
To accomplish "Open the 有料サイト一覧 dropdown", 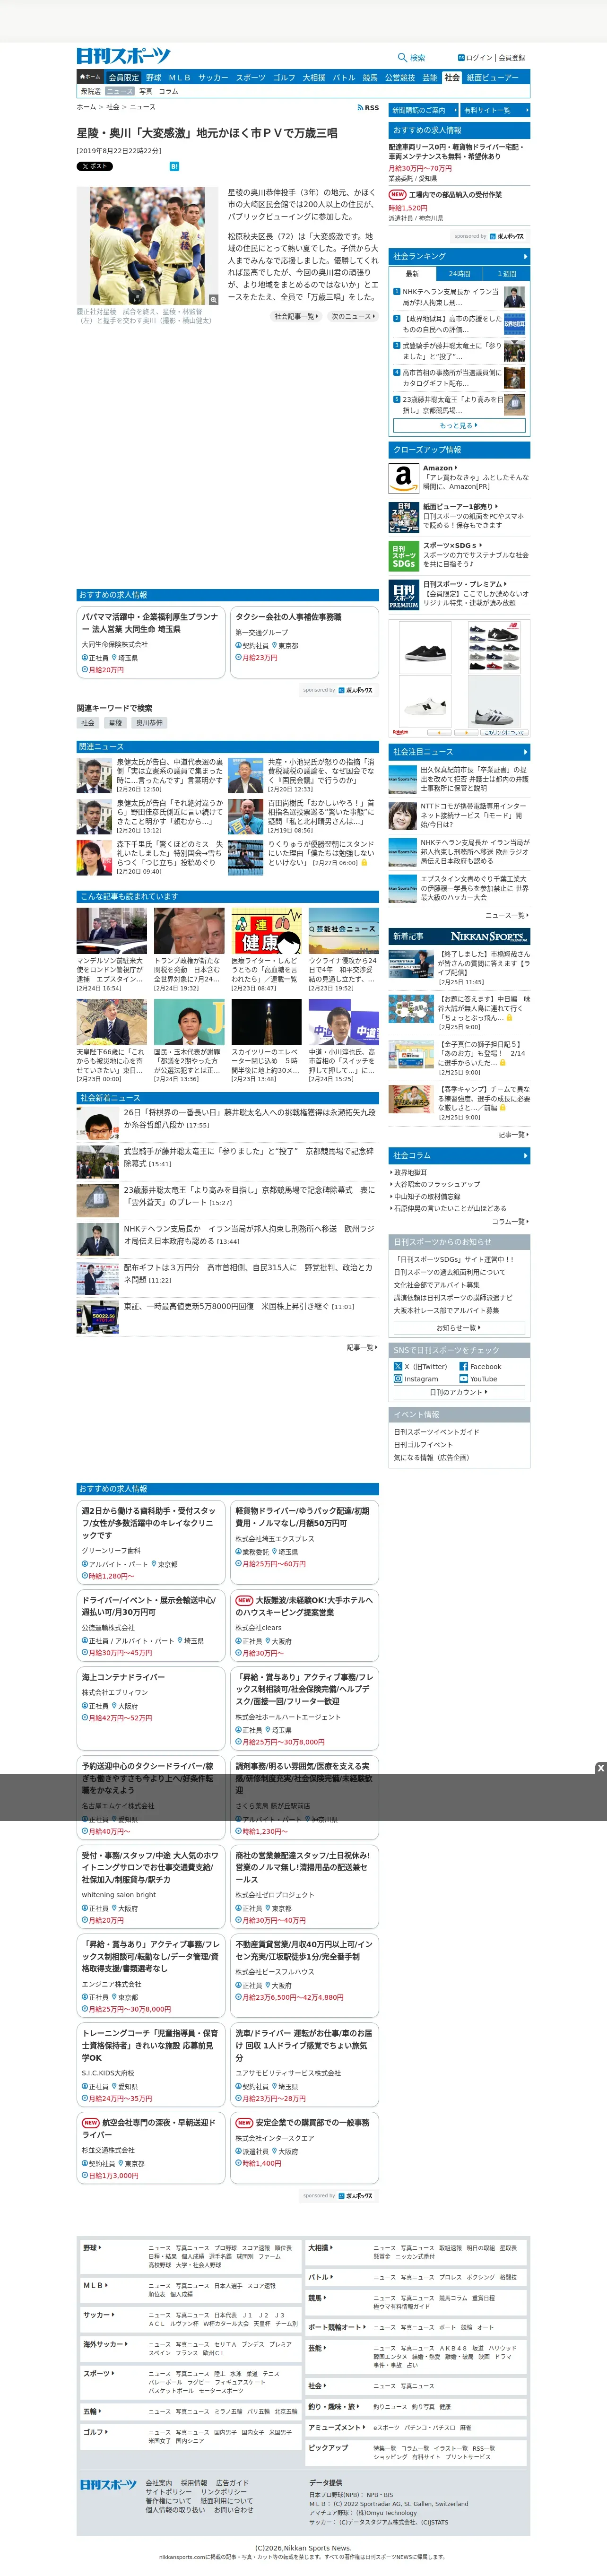I will coord(494,110).
